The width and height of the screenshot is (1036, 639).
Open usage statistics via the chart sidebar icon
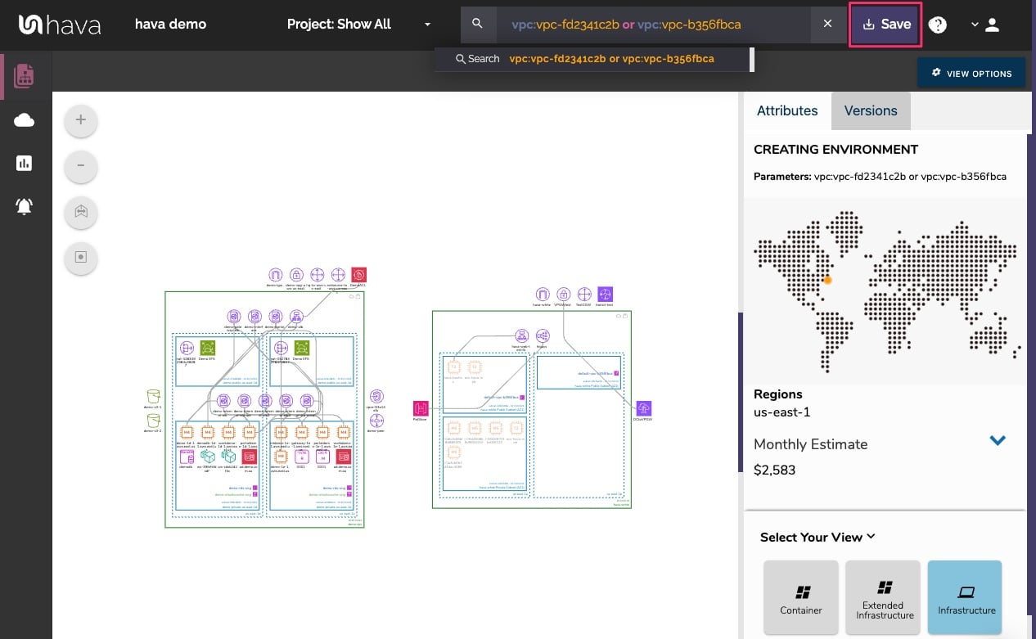pos(25,163)
